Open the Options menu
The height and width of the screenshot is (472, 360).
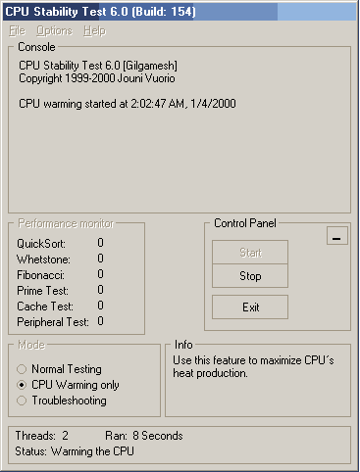click(x=54, y=30)
